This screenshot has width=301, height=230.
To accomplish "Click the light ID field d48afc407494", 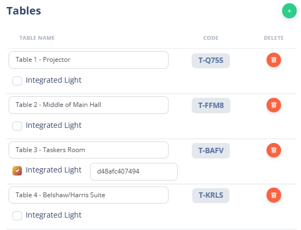I will 134,171.
